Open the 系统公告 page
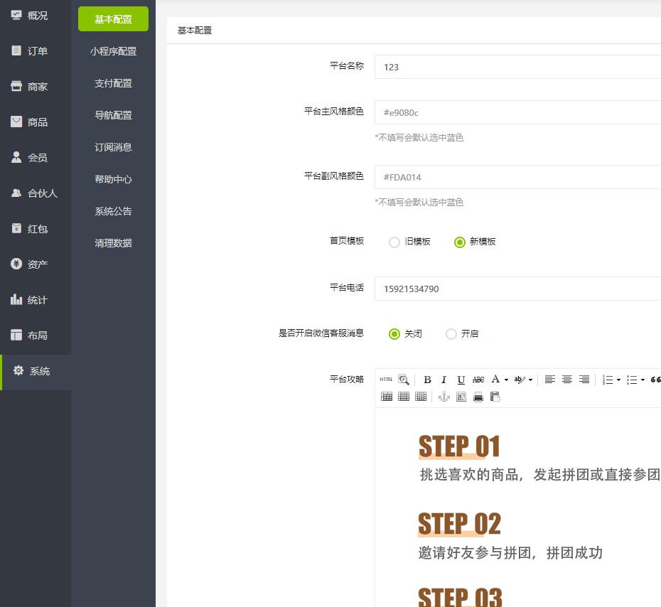Viewport: 661px width, 607px height. [x=113, y=211]
